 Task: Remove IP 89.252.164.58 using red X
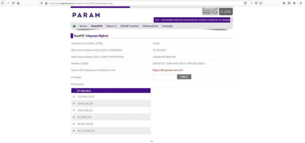click(x=74, y=124)
